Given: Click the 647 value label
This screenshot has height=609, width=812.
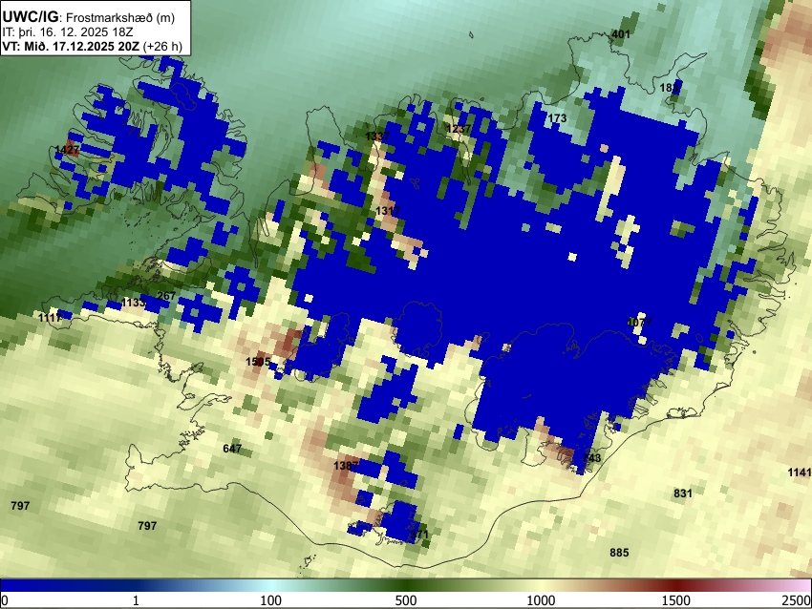Looking at the screenshot, I should pos(232,449).
